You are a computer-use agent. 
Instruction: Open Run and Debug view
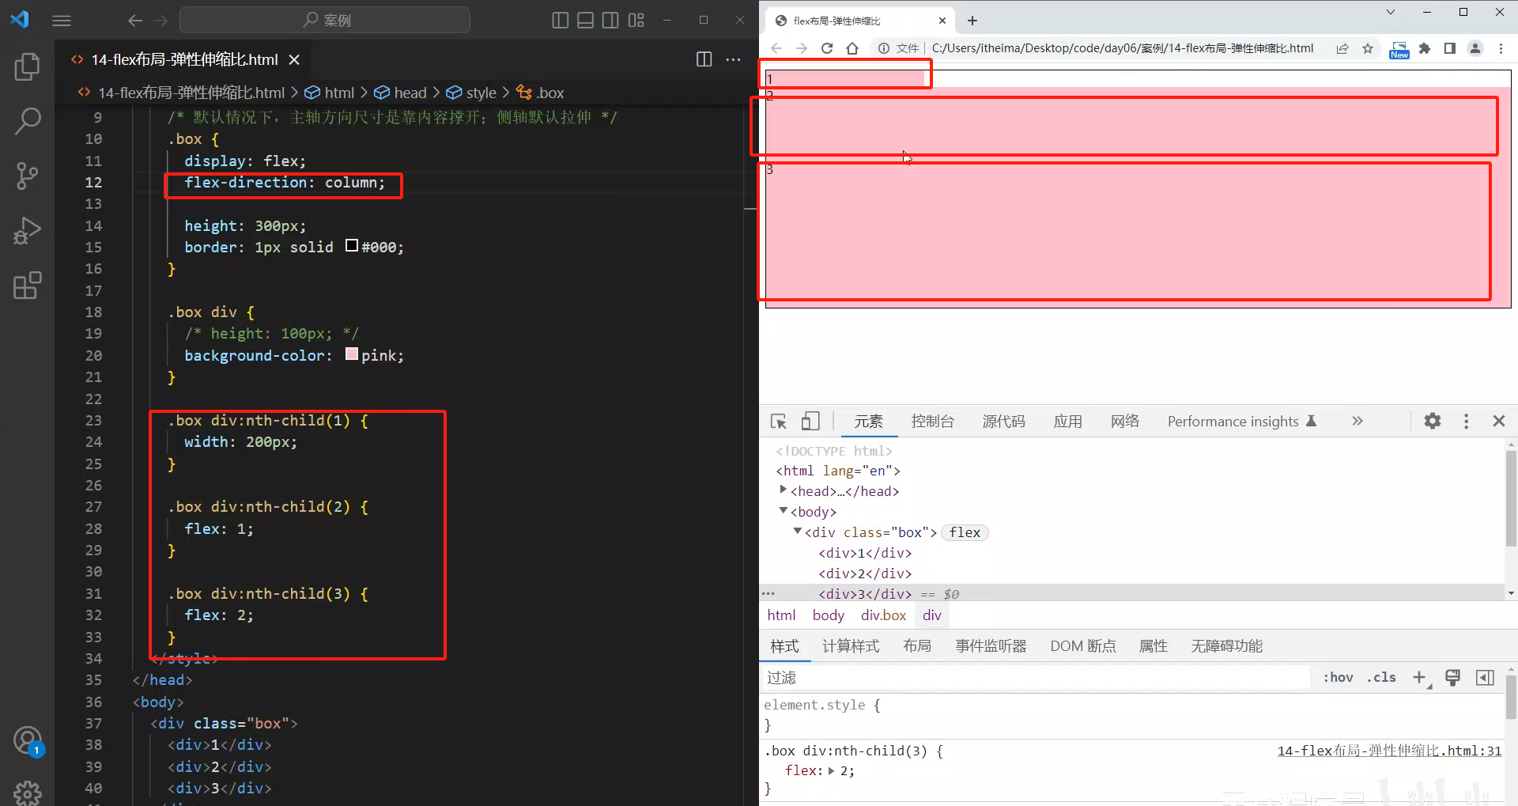(x=28, y=231)
